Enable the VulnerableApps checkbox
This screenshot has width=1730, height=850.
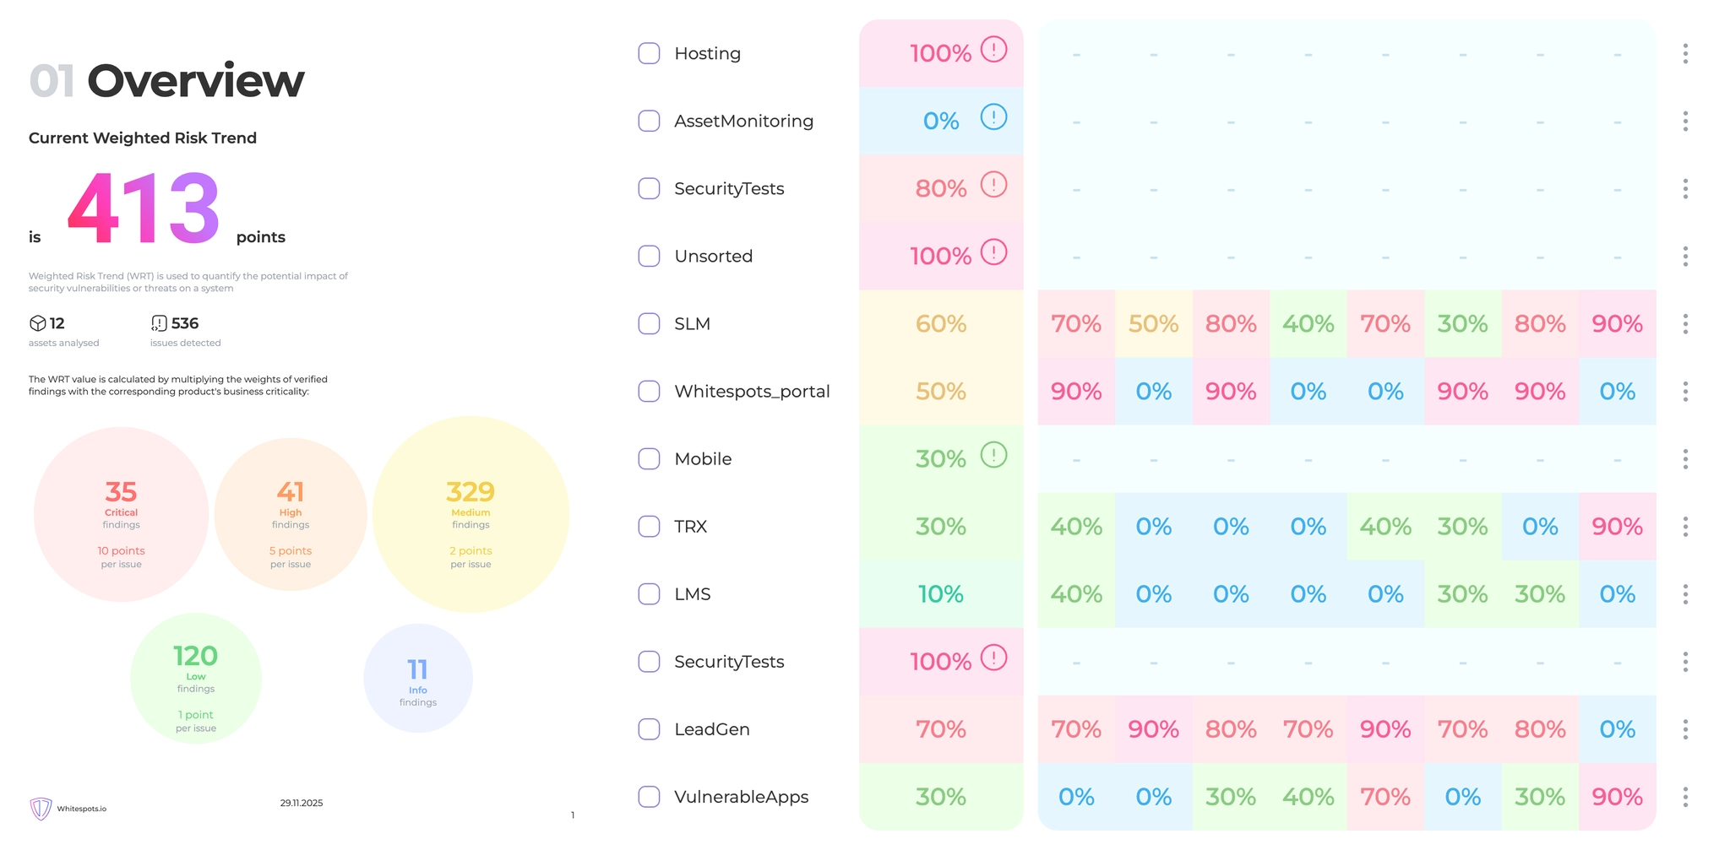point(649,796)
